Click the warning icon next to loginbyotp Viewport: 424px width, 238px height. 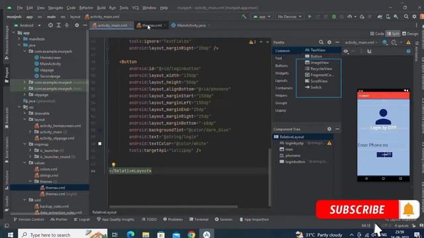pyautogui.click(x=329, y=143)
